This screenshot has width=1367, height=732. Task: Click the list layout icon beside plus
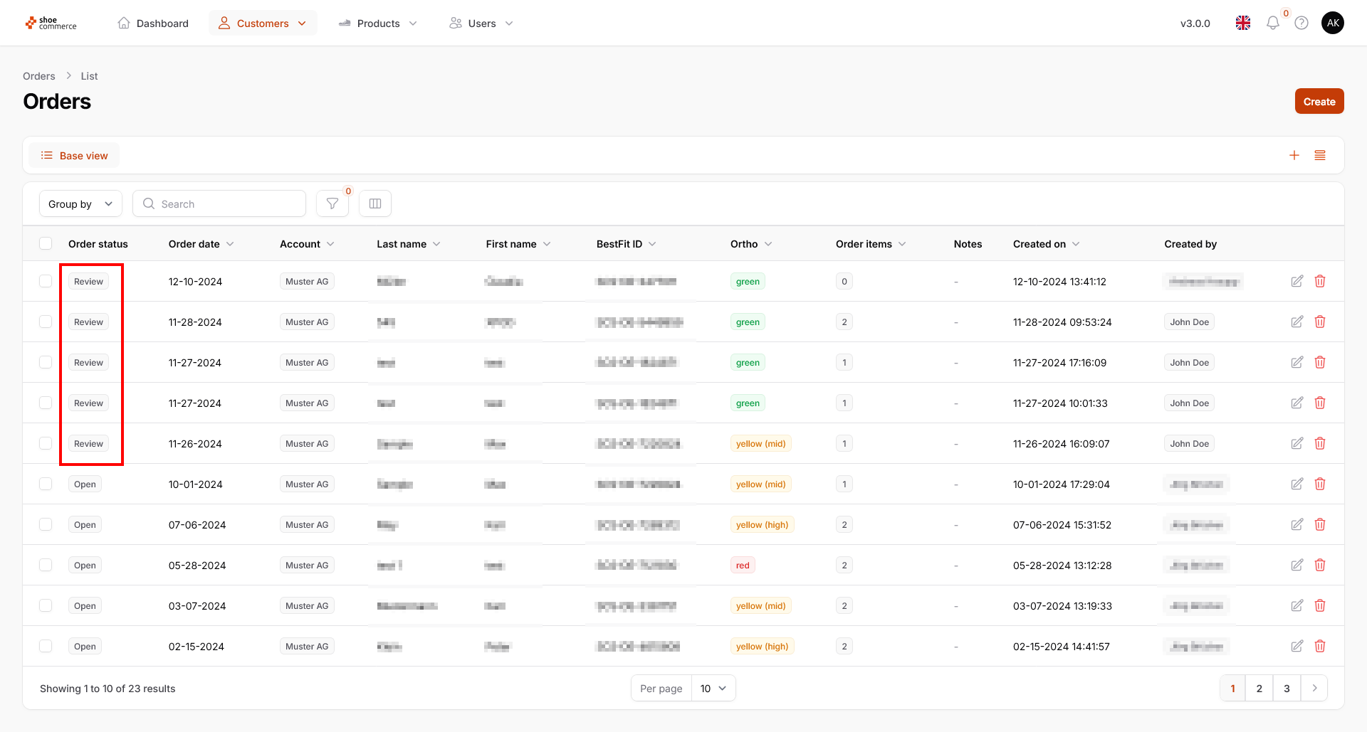coord(1320,156)
